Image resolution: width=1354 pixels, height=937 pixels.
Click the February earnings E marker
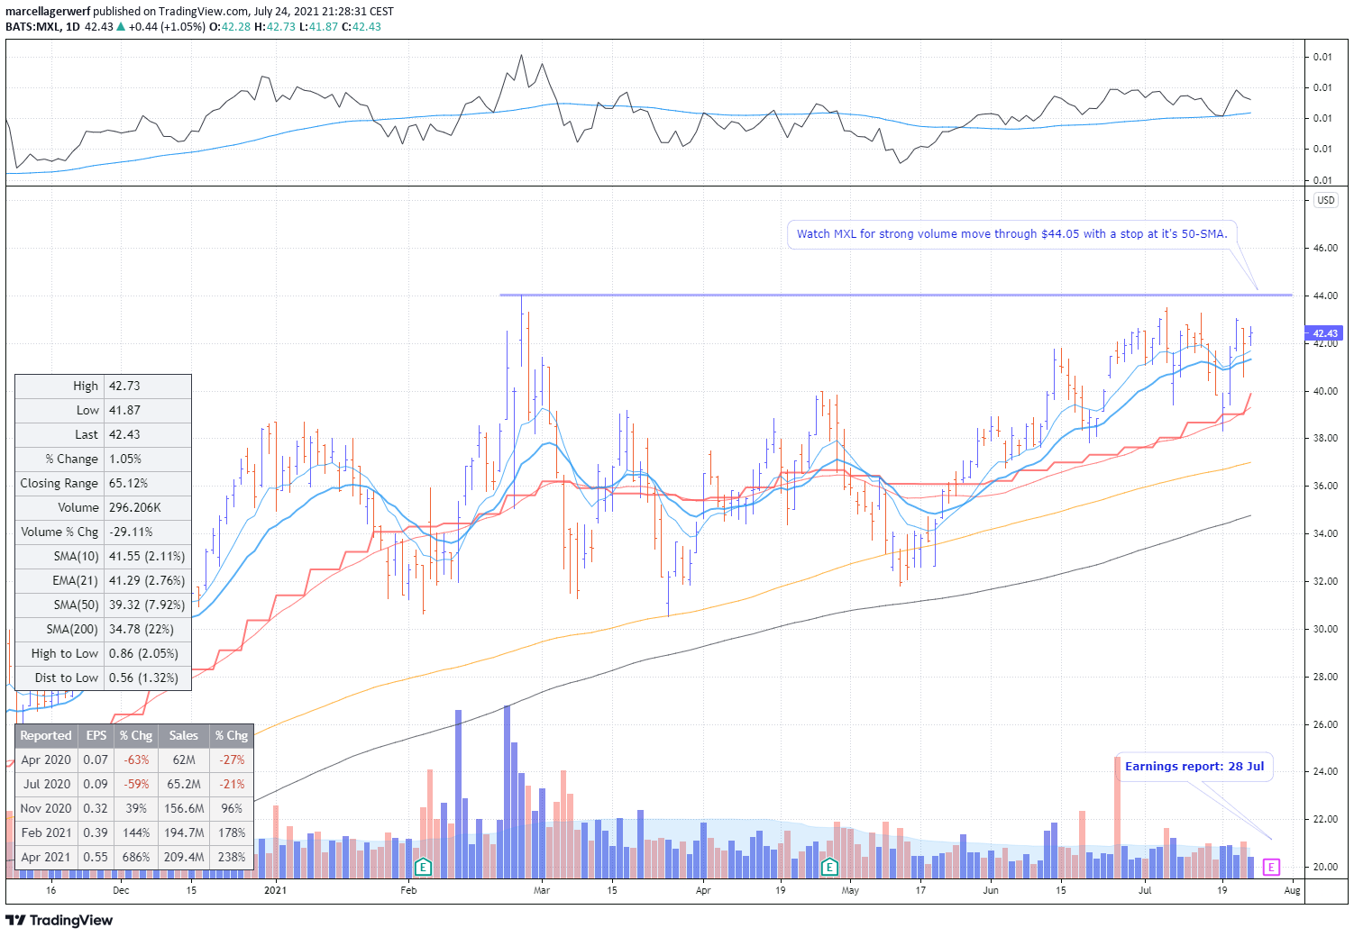[x=423, y=867]
